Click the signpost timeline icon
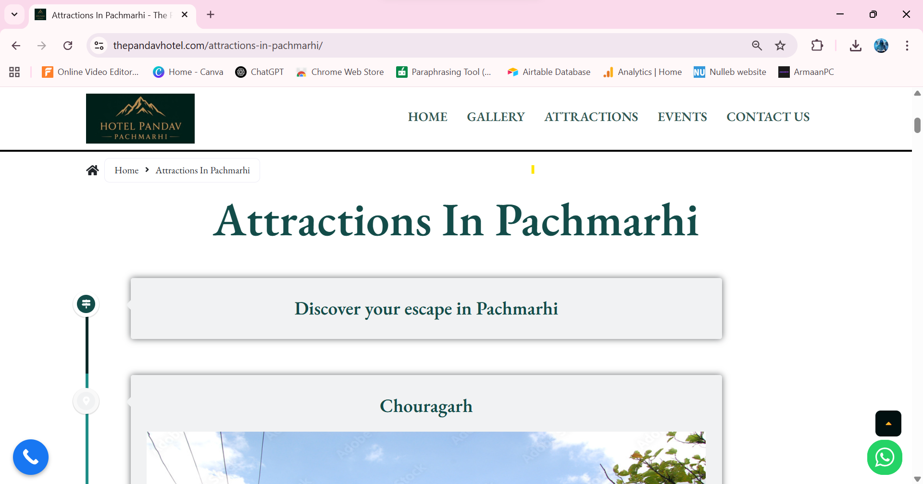The width and height of the screenshot is (923, 484). click(x=87, y=304)
